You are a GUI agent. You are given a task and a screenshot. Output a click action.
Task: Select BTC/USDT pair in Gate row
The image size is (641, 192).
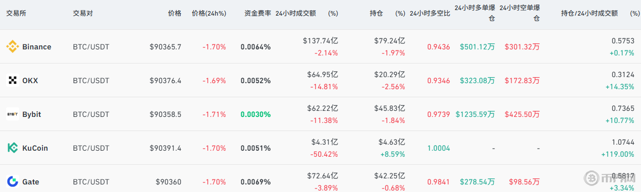click(x=91, y=182)
